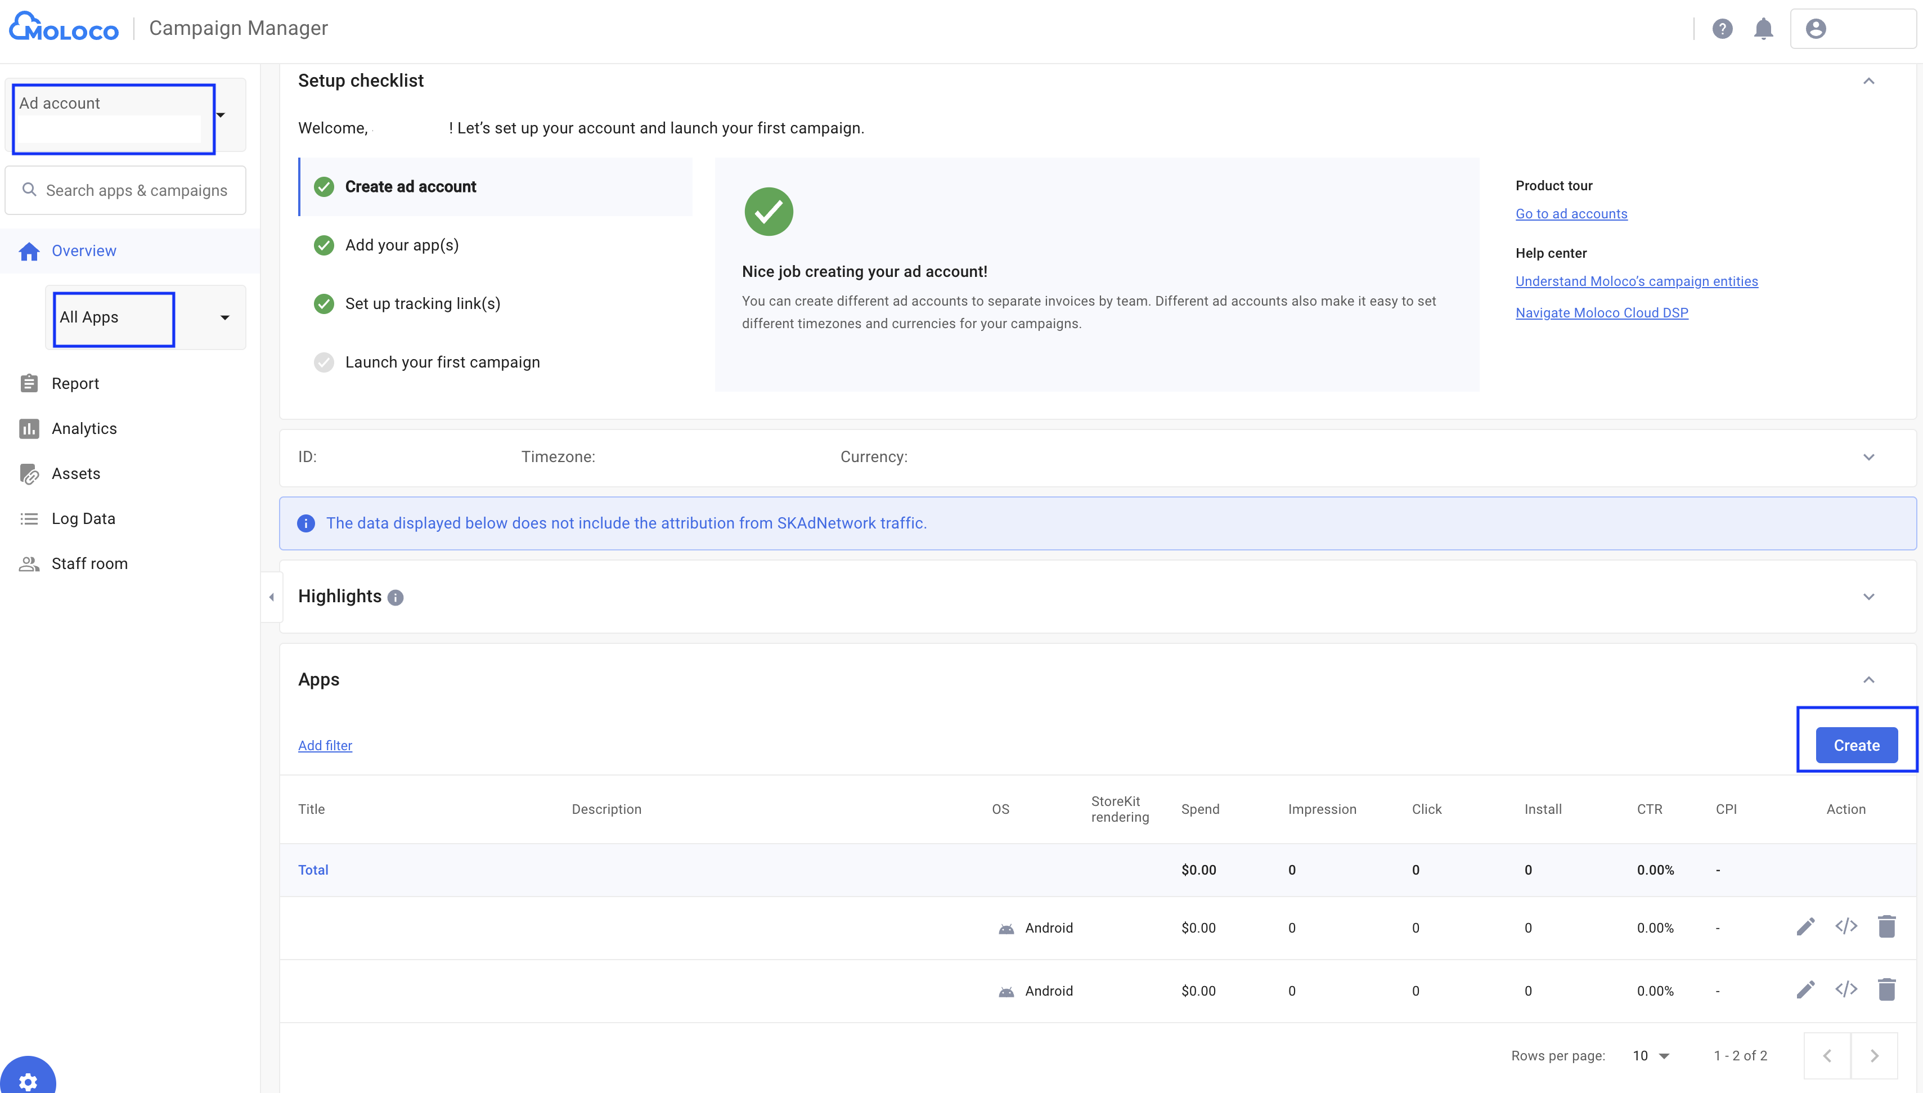The width and height of the screenshot is (1923, 1093).
Task: Select the Create ad account checklist step
Action: coord(410,187)
